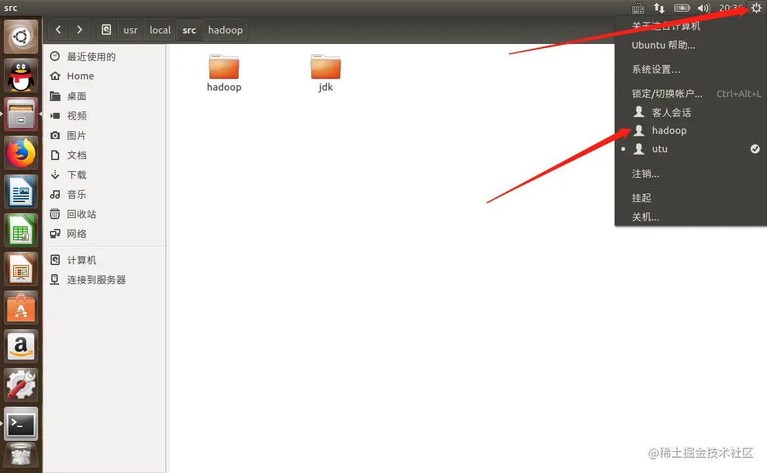The height and width of the screenshot is (473, 767).
Task: Open the network indicator arrows
Action: pyautogui.click(x=659, y=8)
